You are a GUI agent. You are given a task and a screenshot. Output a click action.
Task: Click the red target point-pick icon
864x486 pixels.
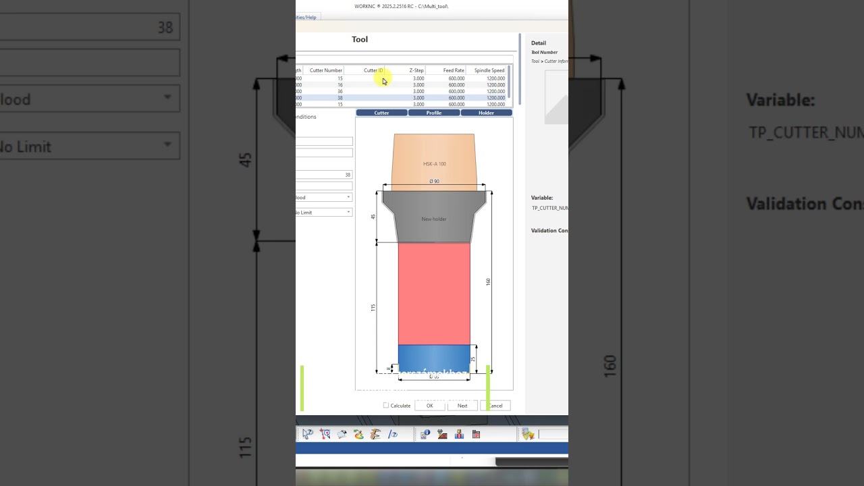325,434
